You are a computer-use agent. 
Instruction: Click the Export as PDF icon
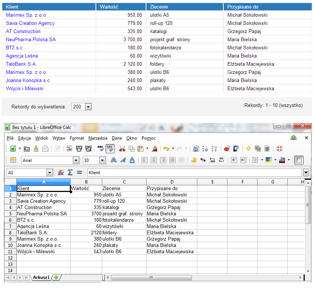69,149
